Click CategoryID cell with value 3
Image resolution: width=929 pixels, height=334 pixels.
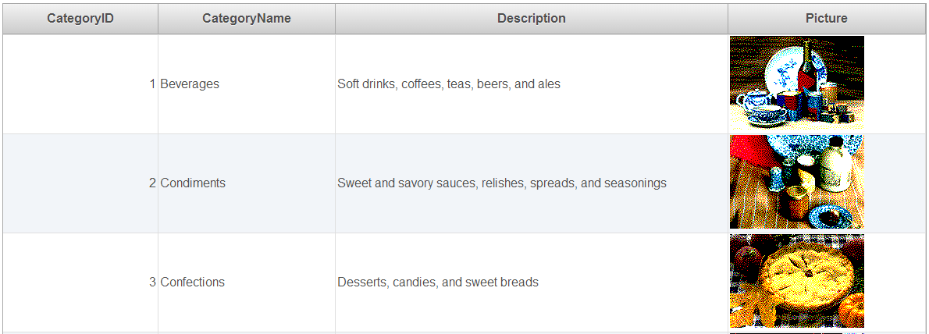coord(80,282)
